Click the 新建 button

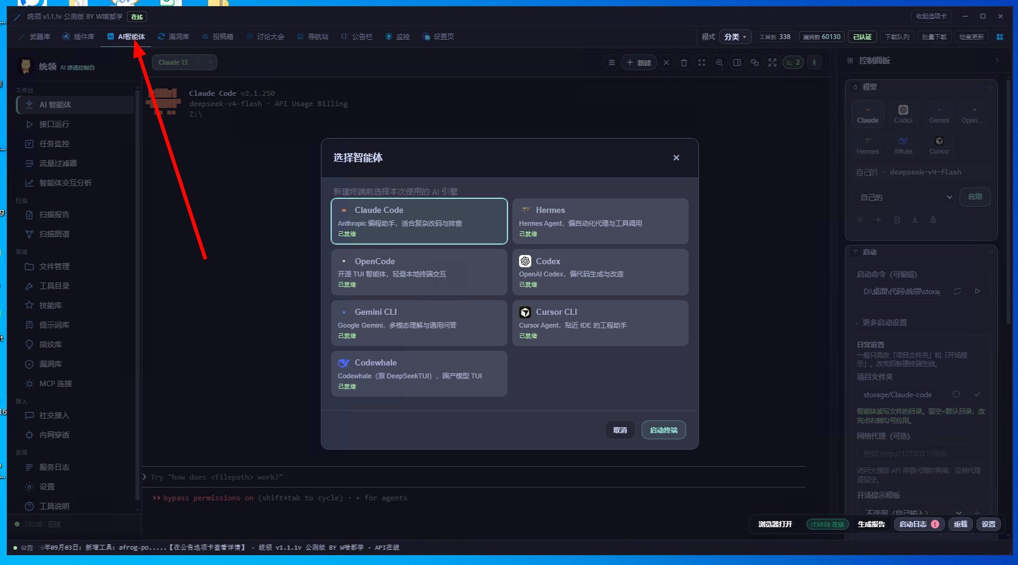(639, 62)
